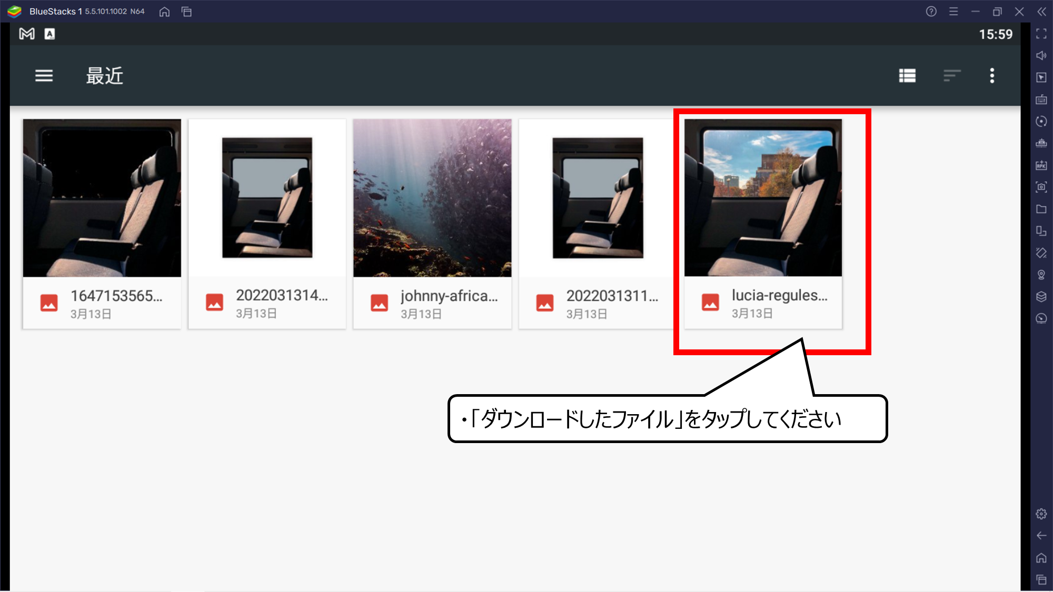Screen dimensions: 1053x592
Task: Click the BlueStacks logo in title bar
Action: [14, 11]
